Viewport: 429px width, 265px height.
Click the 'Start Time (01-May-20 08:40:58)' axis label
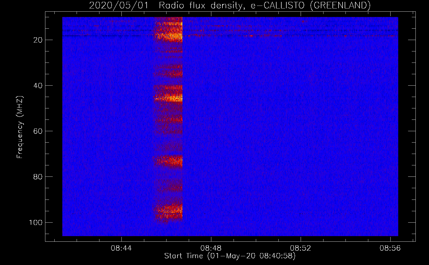(x=230, y=256)
